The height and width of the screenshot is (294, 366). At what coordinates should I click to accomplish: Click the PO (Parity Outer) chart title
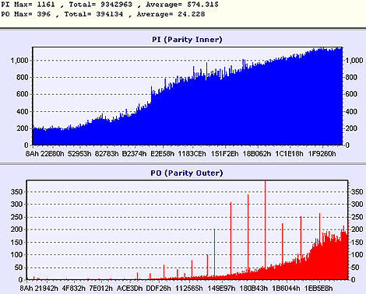[187, 173]
